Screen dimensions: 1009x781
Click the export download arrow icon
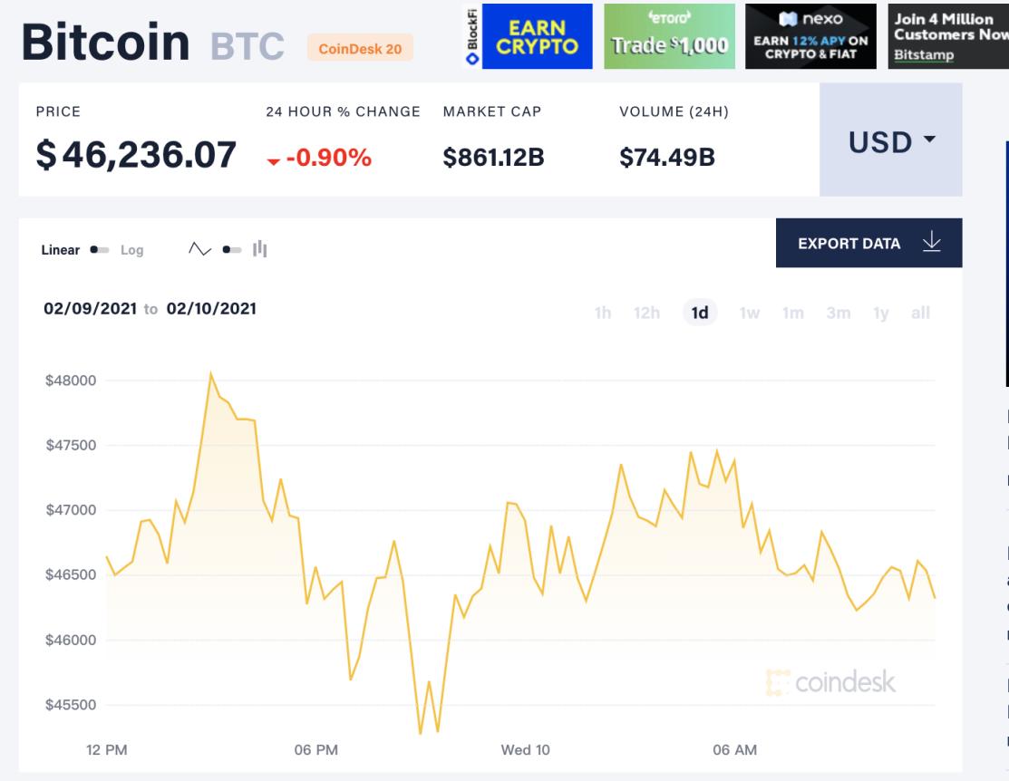point(931,243)
